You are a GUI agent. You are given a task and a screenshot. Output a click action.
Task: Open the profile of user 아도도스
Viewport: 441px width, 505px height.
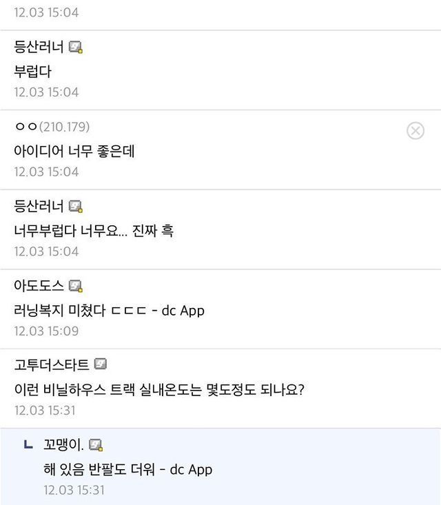39,286
